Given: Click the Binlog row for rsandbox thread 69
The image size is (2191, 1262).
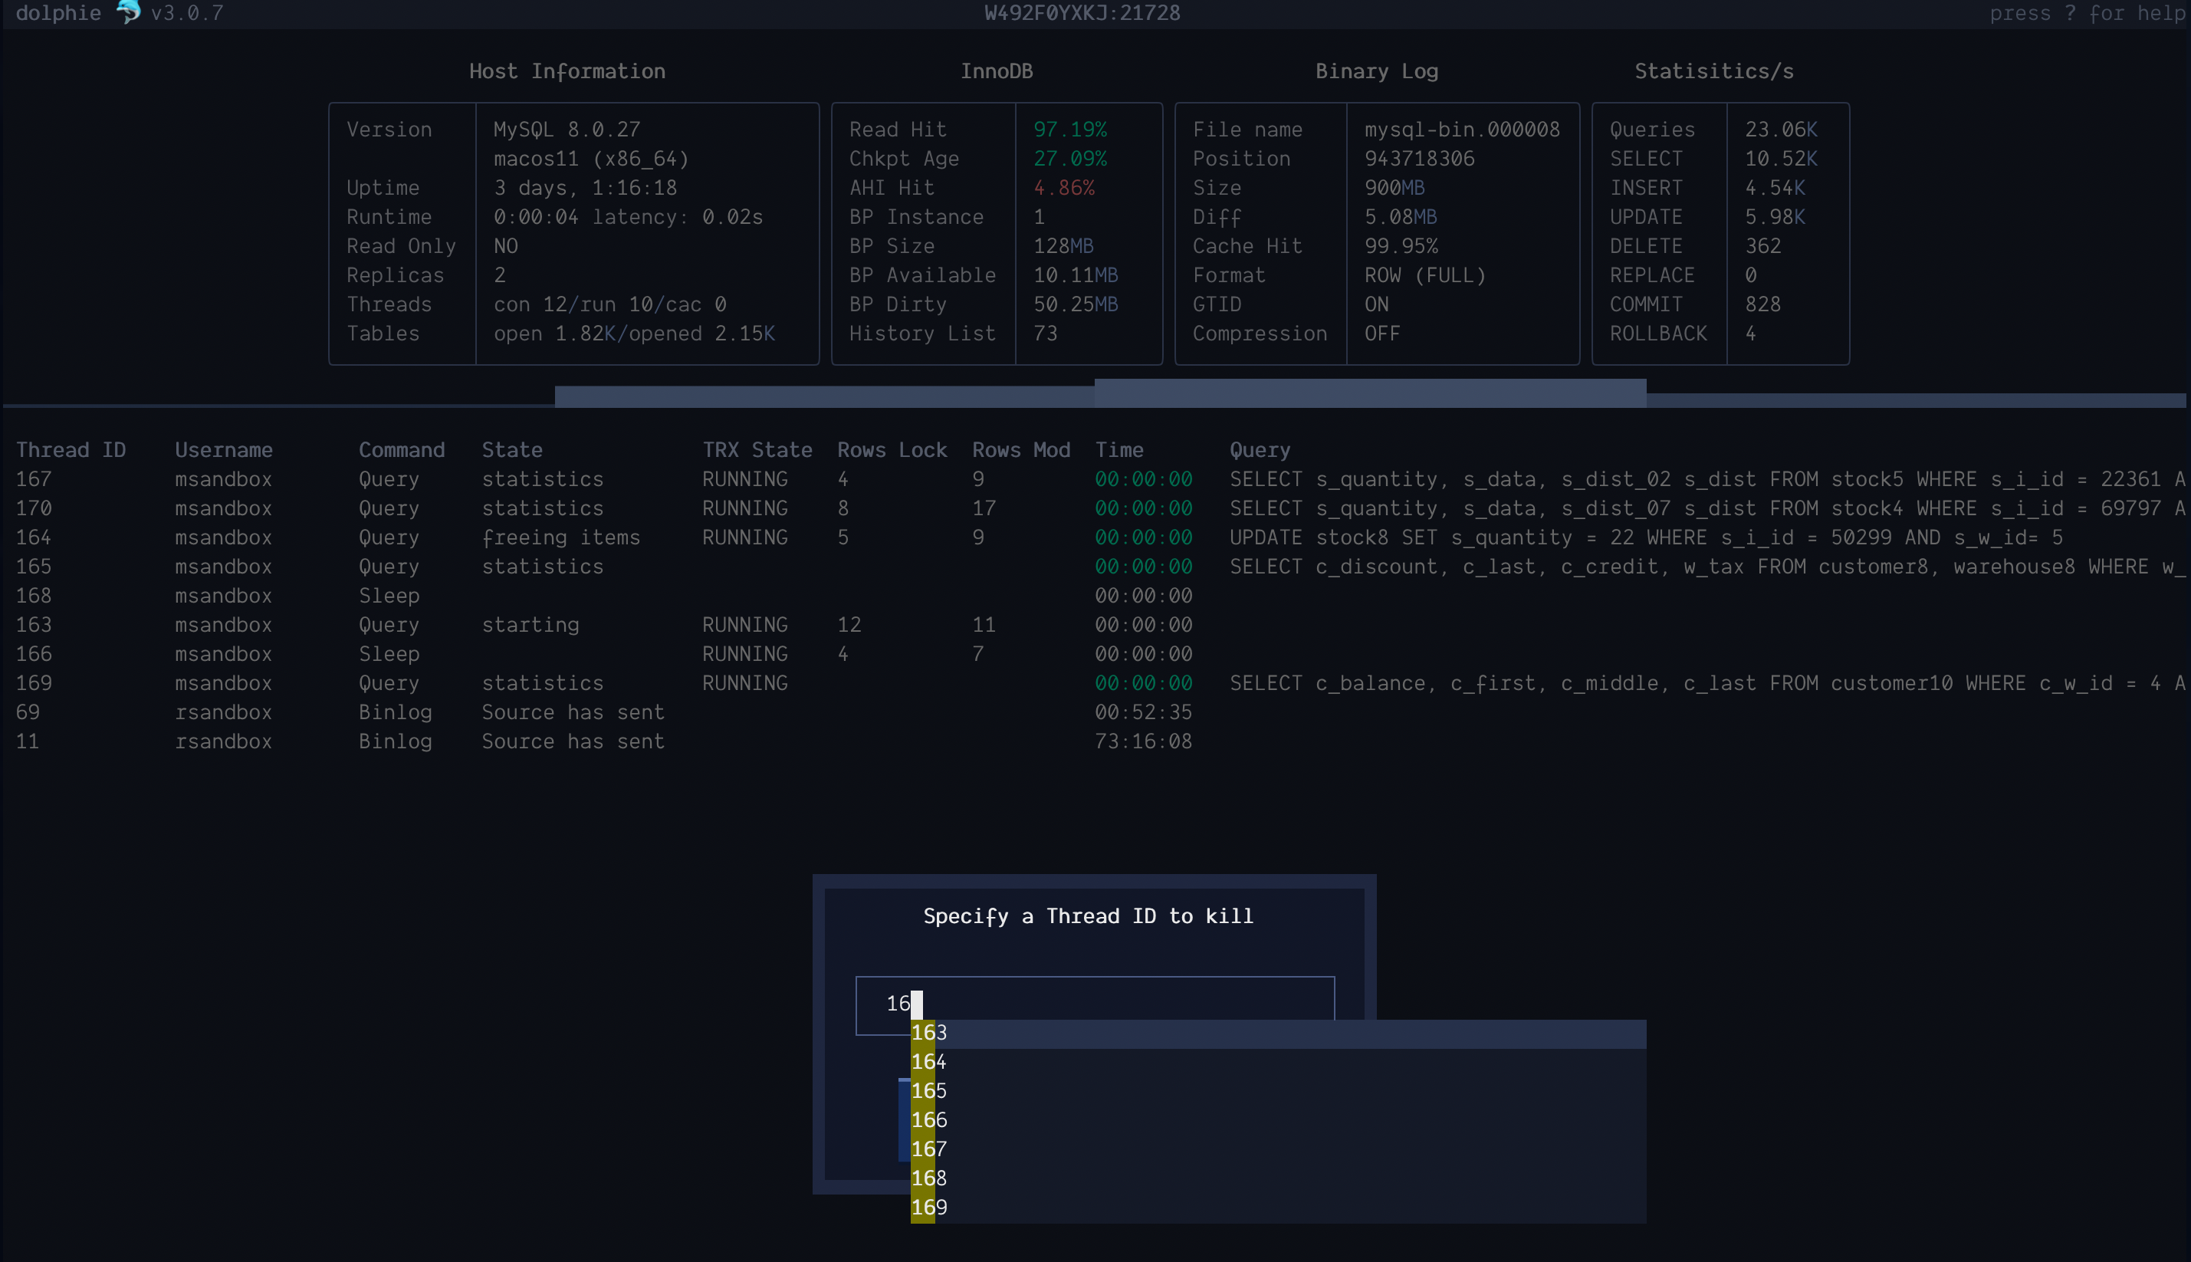Looking at the screenshot, I should coord(396,712).
